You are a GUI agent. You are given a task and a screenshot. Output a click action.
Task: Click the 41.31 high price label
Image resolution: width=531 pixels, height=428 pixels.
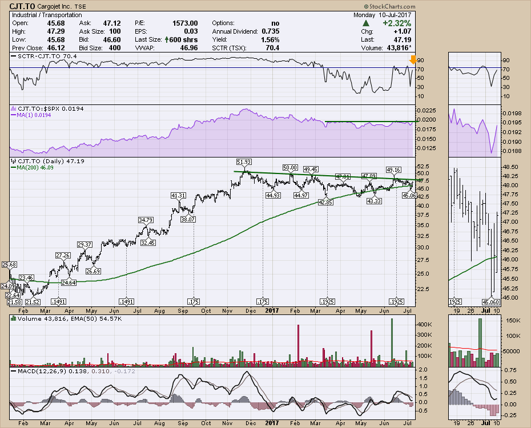[178, 195]
